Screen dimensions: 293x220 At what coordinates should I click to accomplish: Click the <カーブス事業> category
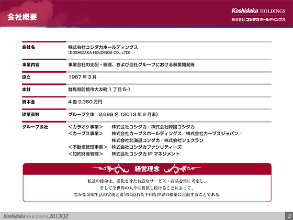[x=86, y=134]
